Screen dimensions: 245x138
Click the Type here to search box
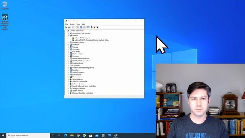point(28,135)
